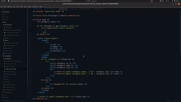Open the Selection menu

tap(9, 7)
